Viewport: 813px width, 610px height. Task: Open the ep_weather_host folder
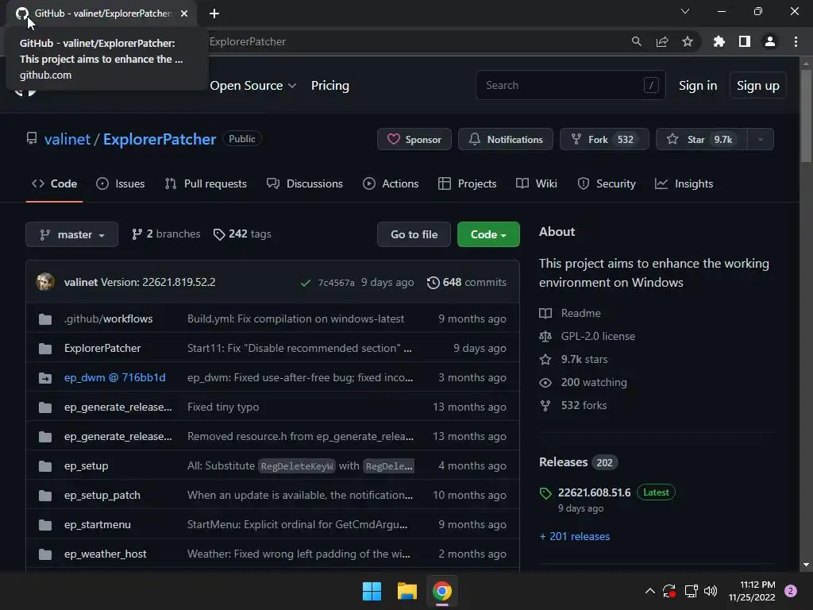(106, 554)
